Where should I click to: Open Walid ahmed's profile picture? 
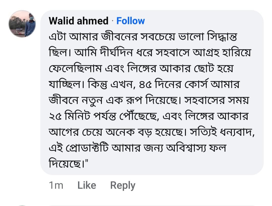pos(22,24)
